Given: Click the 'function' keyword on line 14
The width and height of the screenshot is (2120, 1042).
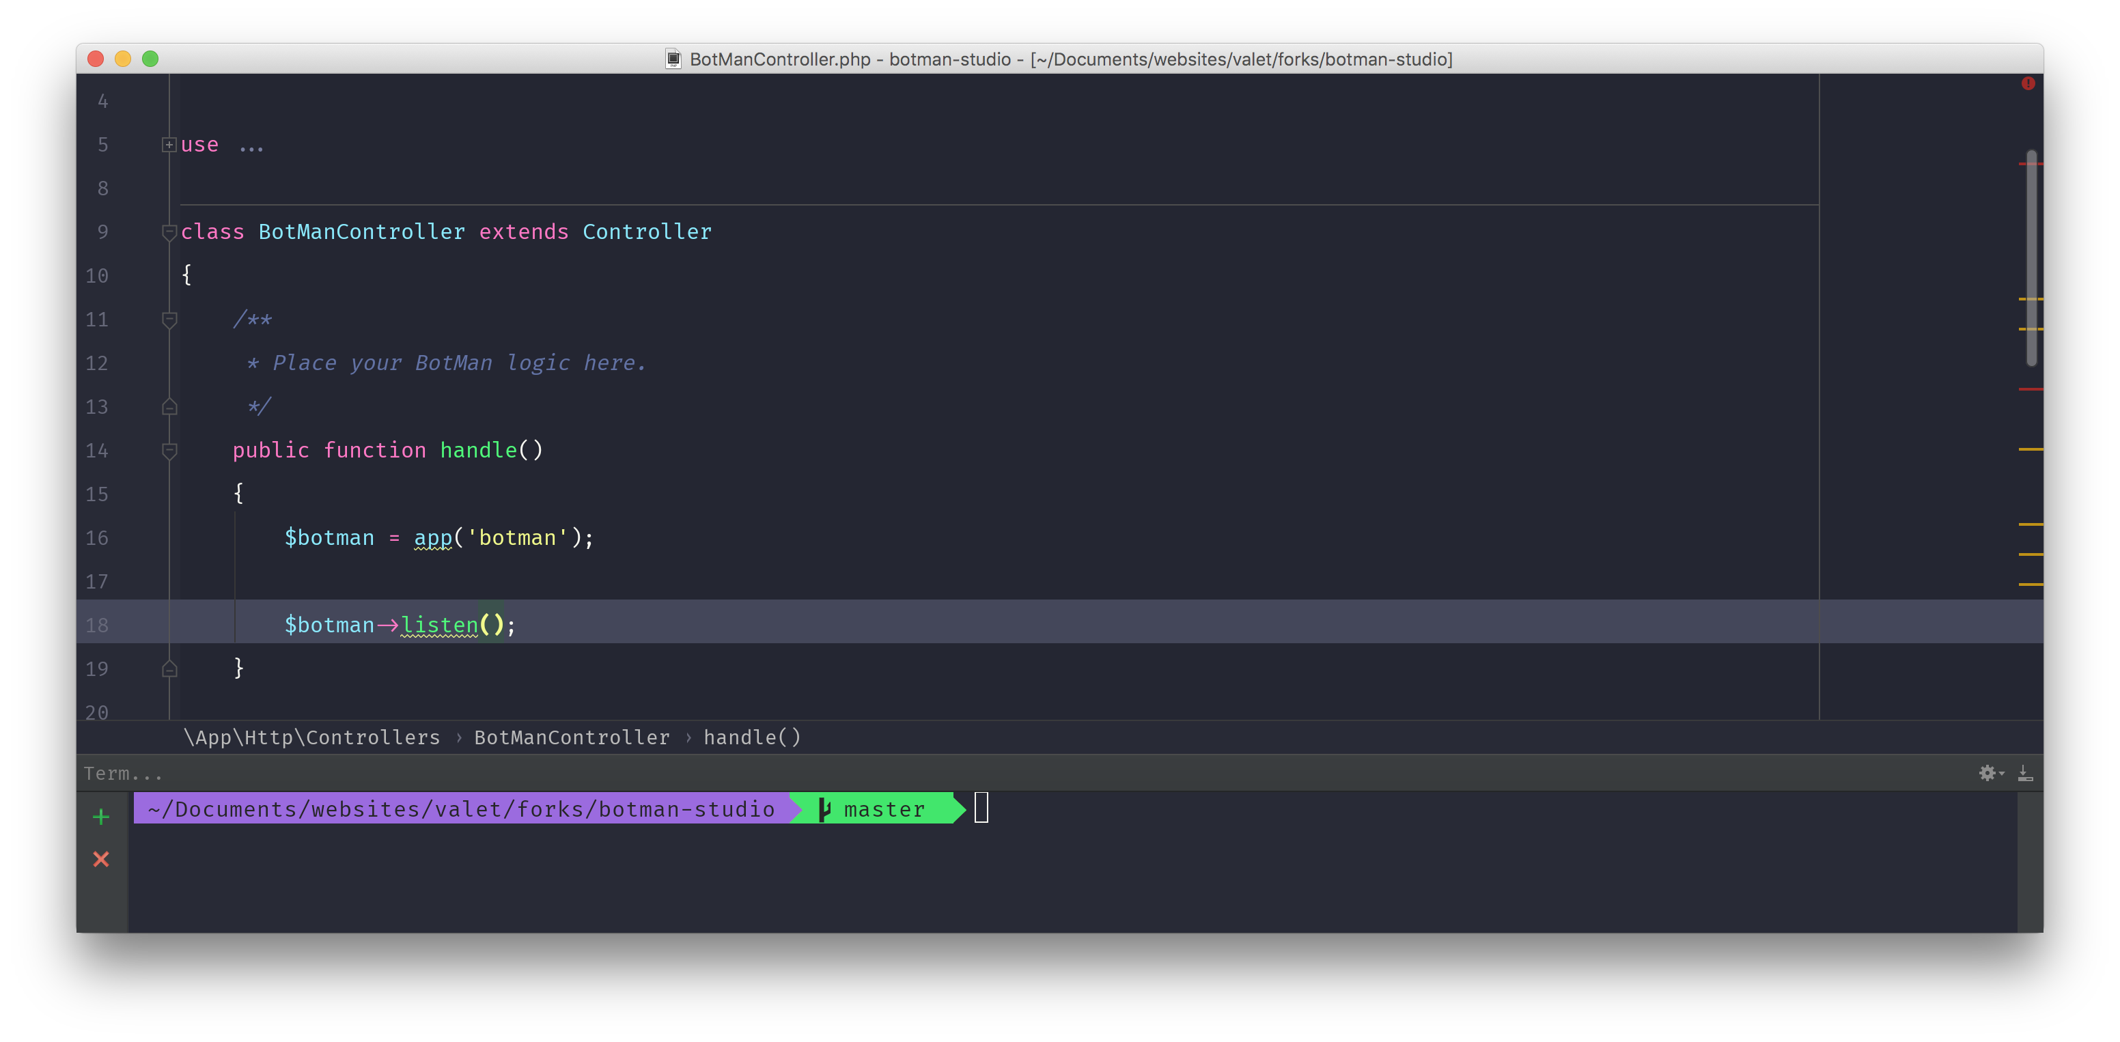Looking at the screenshot, I should (x=374, y=450).
